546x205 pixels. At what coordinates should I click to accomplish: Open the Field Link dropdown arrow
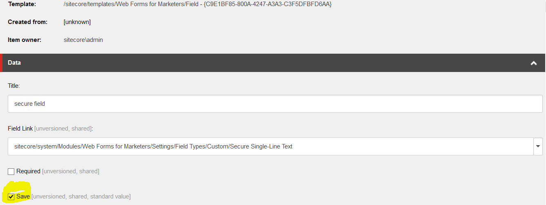coord(538,146)
